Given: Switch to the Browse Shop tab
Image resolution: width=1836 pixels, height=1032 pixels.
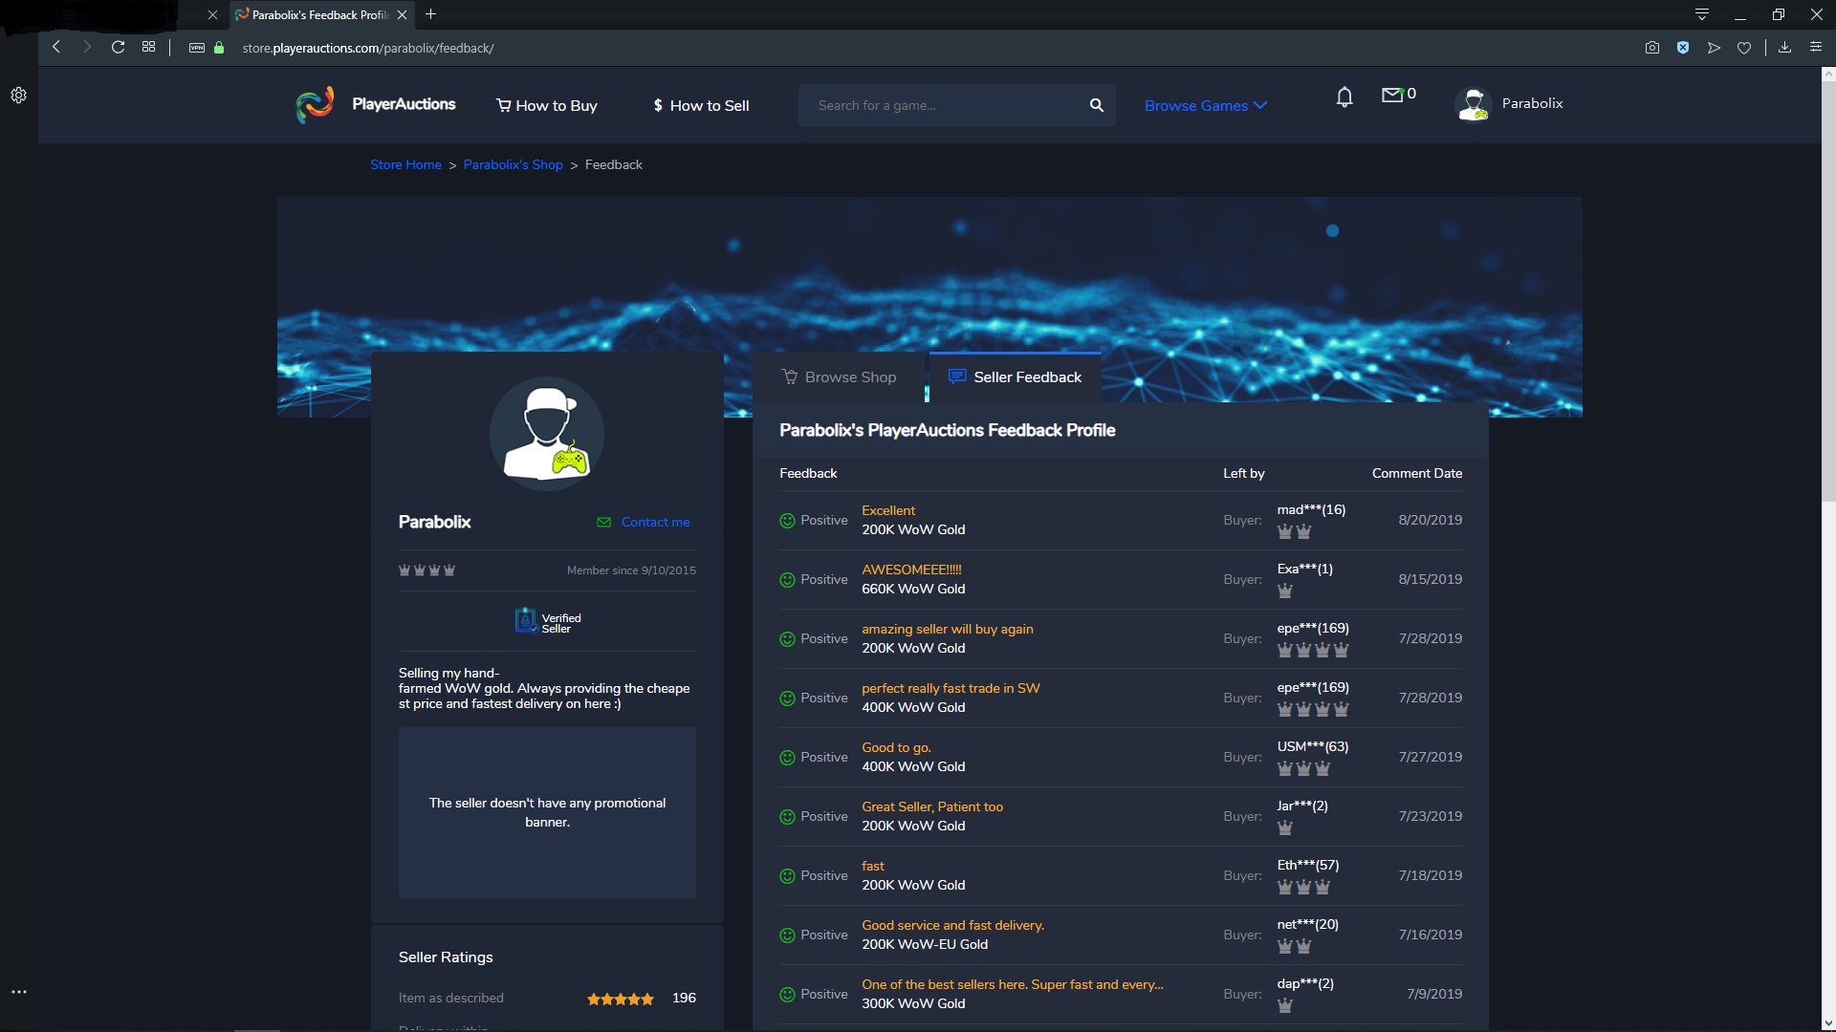Looking at the screenshot, I should point(839,377).
